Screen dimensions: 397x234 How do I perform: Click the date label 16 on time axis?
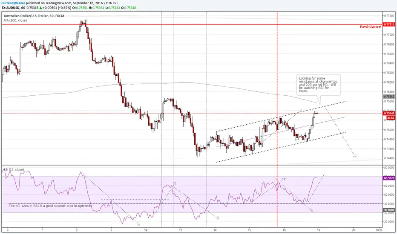click(284, 230)
